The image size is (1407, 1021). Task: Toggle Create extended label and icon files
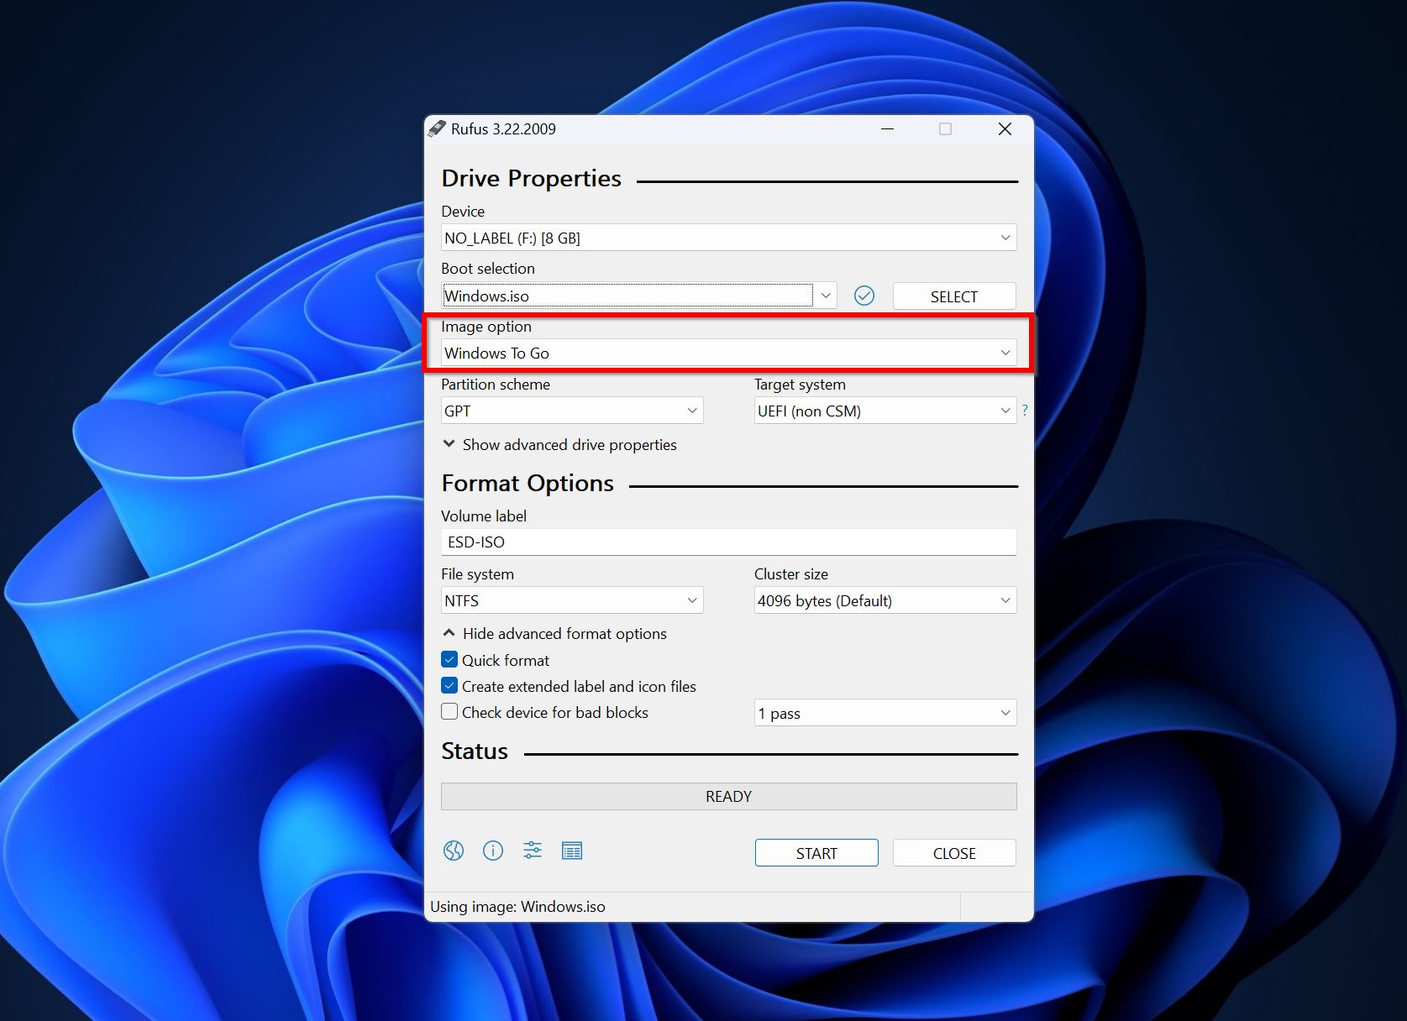pyautogui.click(x=449, y=686)
